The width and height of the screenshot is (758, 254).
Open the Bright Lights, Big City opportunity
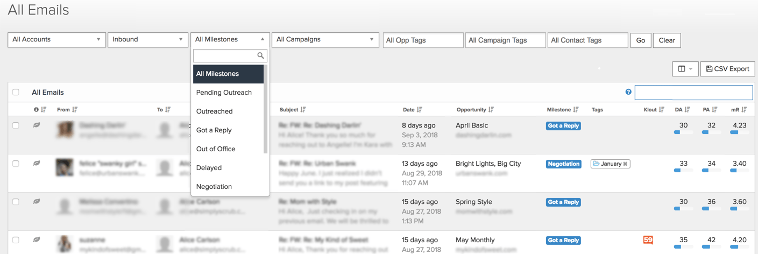coord(488,164)
